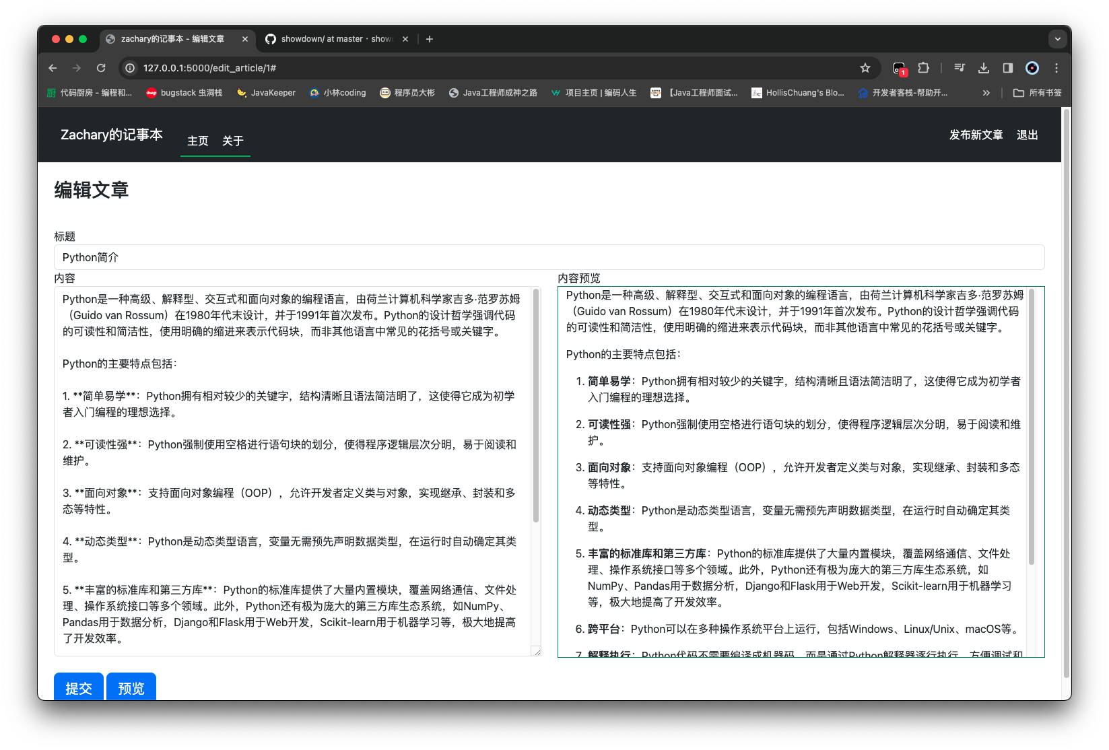Click the Zachary的记事本 site brand

[x=112, y=135]
